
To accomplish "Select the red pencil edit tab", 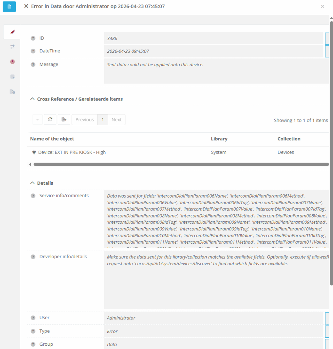I will (x=12, y=32).
